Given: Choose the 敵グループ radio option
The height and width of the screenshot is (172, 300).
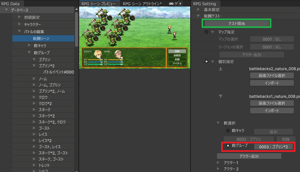Looking at the screenshot, I should (x=228, y=146).
